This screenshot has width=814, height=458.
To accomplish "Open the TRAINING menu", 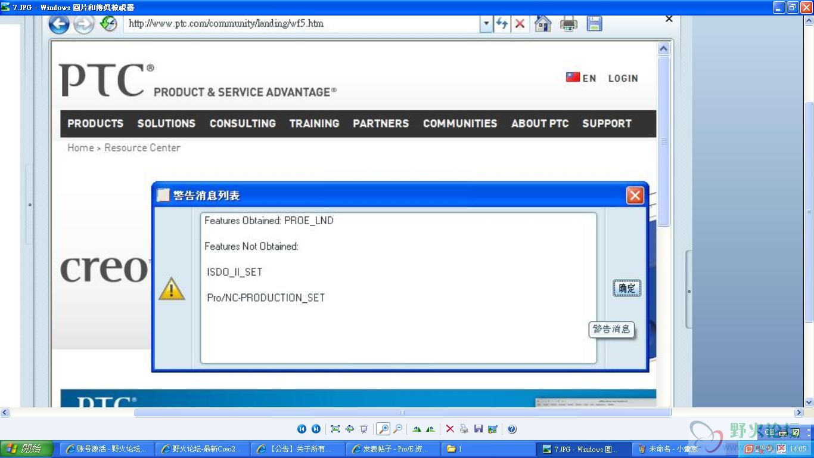I will click(x=314, y=123).
